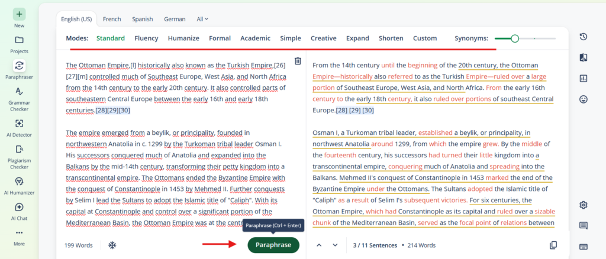
Task: Click the freeze words snowflake icon
Action: point(112,245)
